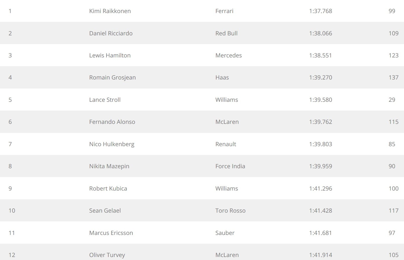
Task: Select the Romain Grosjean entry
Action: [112, 77]
